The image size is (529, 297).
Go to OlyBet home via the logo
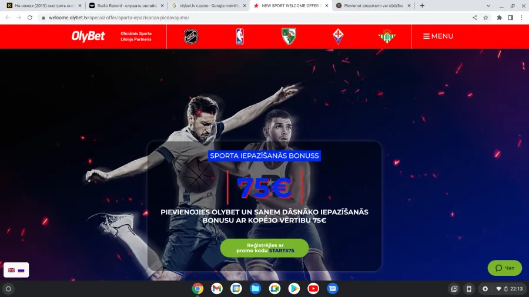pyautogui.click(x=88, y=36)
